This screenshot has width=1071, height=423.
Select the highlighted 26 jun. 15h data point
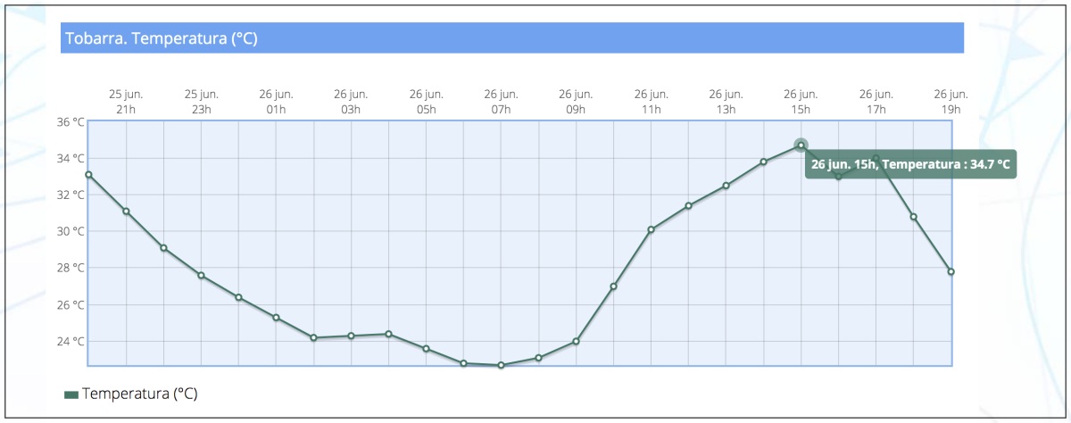click(801, 145)
